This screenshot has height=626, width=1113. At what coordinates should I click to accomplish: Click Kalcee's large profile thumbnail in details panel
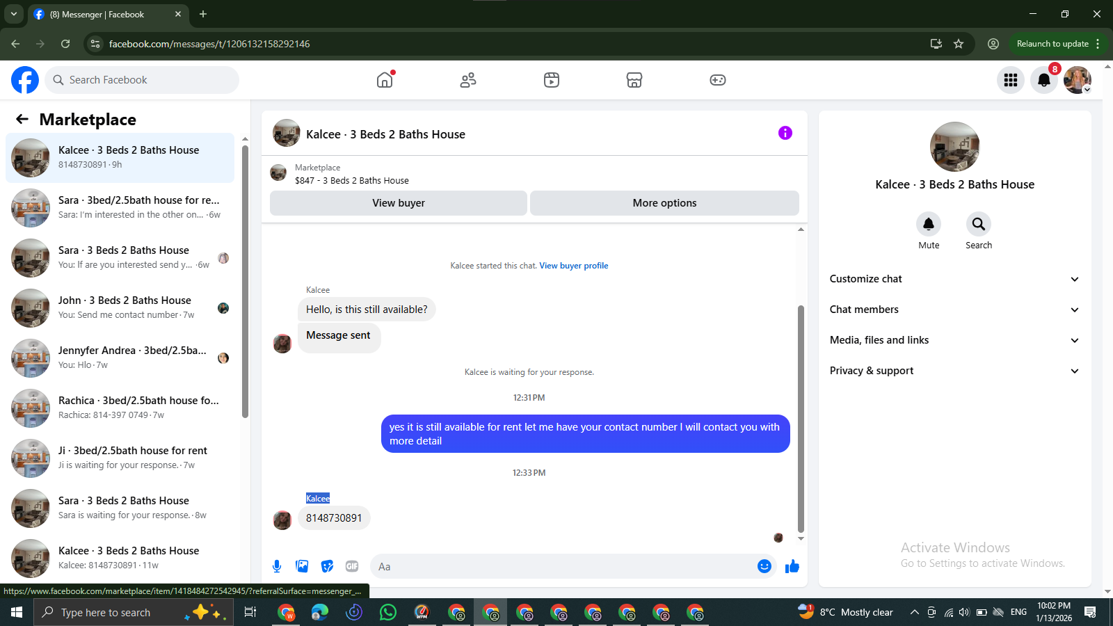(954, 147)
